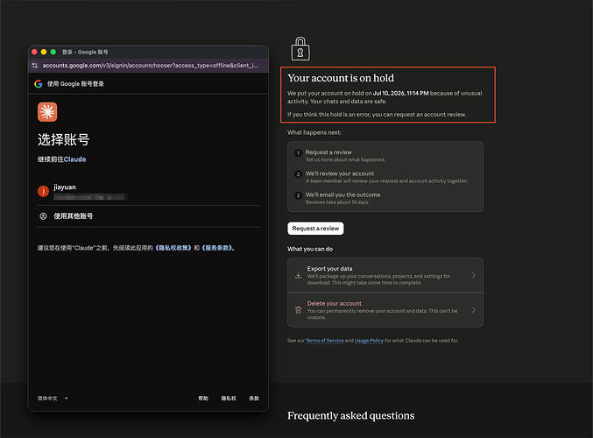Open the 服务条款 link
593x438 pixels.
tap(217, 248)
